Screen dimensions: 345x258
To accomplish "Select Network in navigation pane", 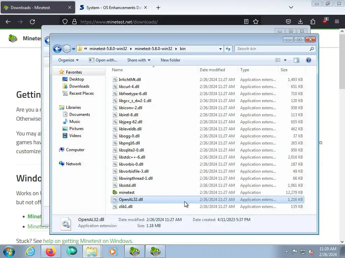I will (73, 164).
